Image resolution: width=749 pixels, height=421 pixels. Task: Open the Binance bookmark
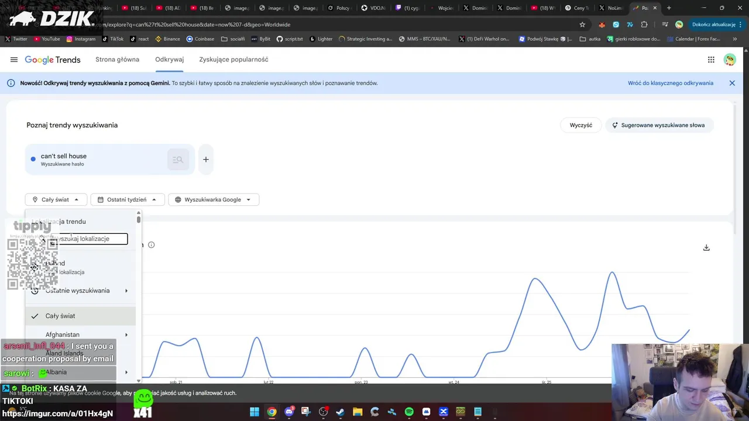[167, 39]
